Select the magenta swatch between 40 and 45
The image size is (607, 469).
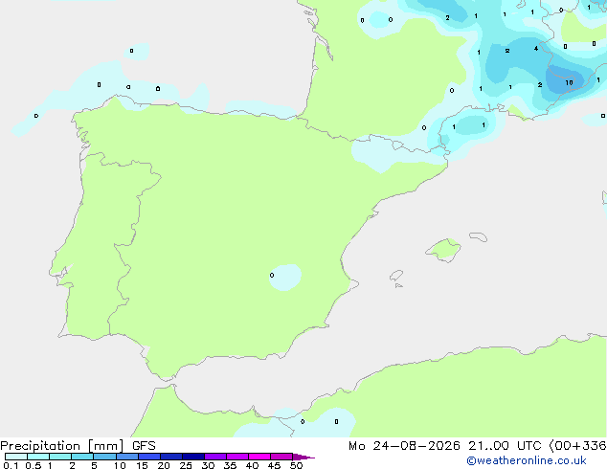[x=259, y=457]
